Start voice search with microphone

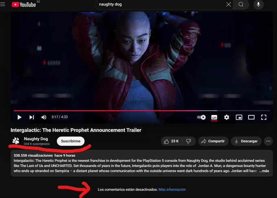[x=258, y=4]
